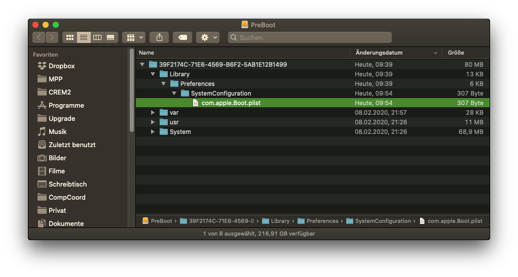Open Filme in the sidebar
The height and width of the screenshot is (277, 518).
(51, 171)
